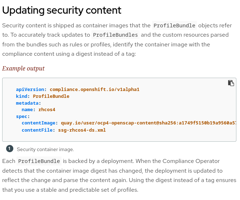Copy the code block to clipboard
This screenshot has height=200, width=240.
pos(231,83)
